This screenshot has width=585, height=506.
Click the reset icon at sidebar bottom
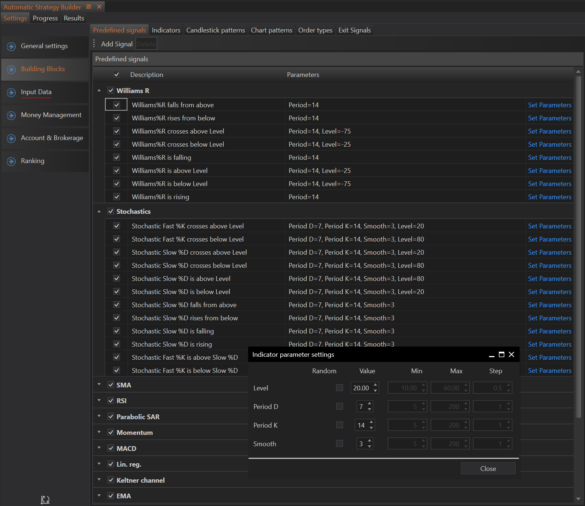(45, 499)
